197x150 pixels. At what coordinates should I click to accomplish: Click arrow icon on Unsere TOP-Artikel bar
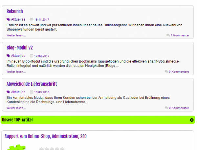pos(192,120)
